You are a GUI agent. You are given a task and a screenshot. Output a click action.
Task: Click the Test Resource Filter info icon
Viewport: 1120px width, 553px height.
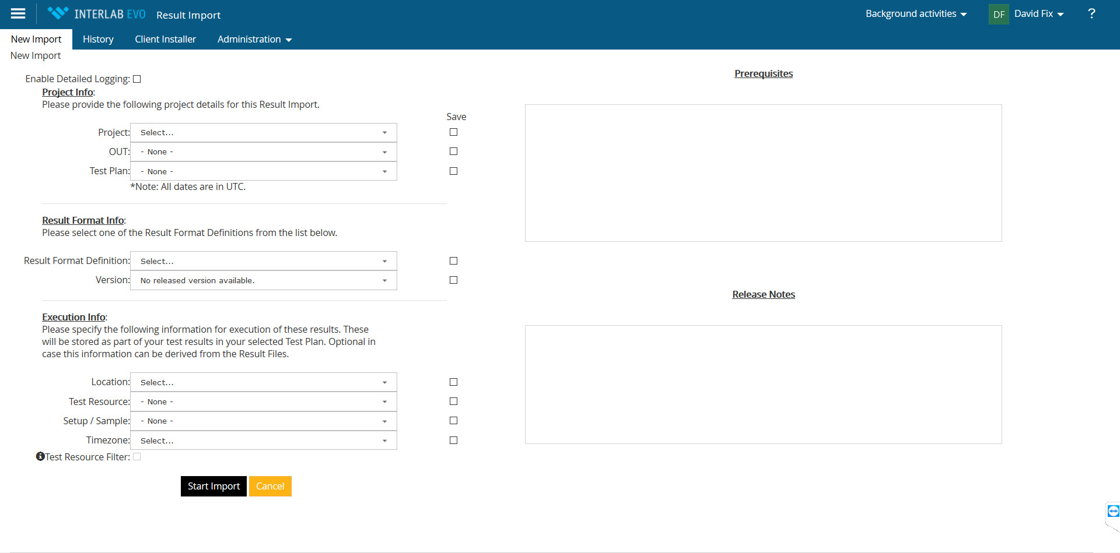40,457
